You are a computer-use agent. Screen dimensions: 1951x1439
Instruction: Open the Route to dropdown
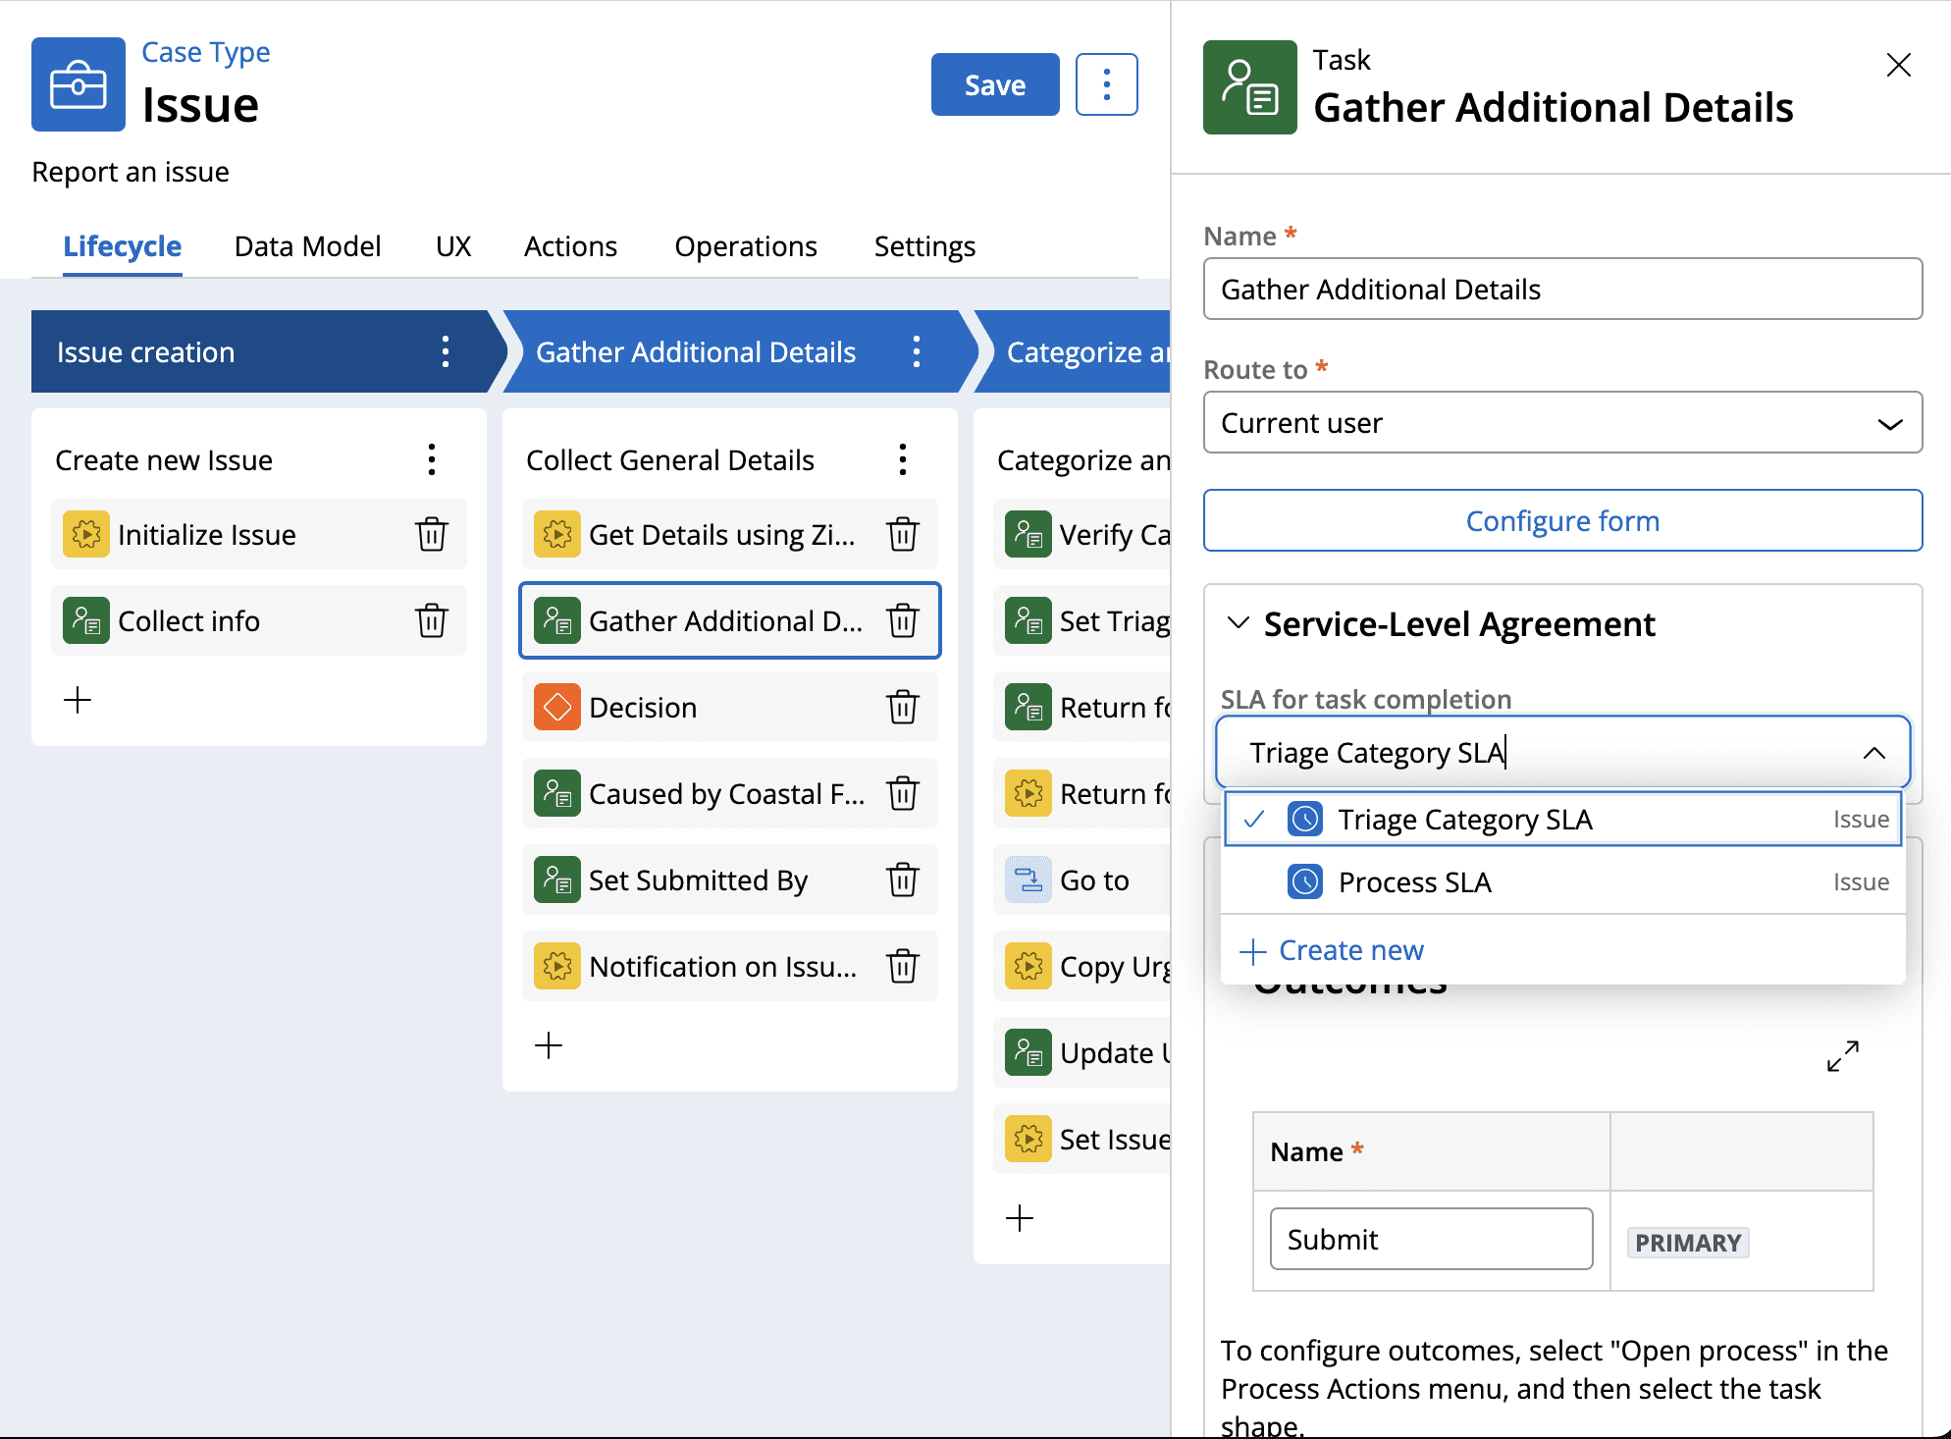click(x=1562, y=423)
